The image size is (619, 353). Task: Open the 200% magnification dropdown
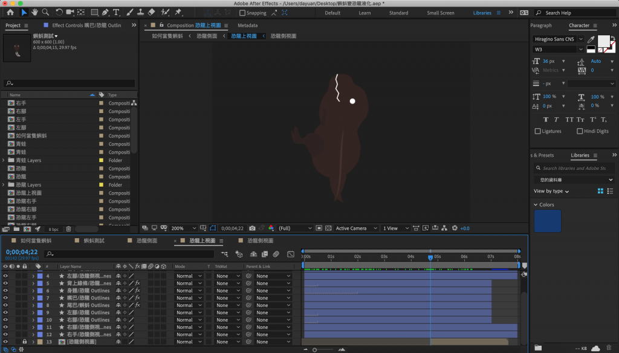184,228
